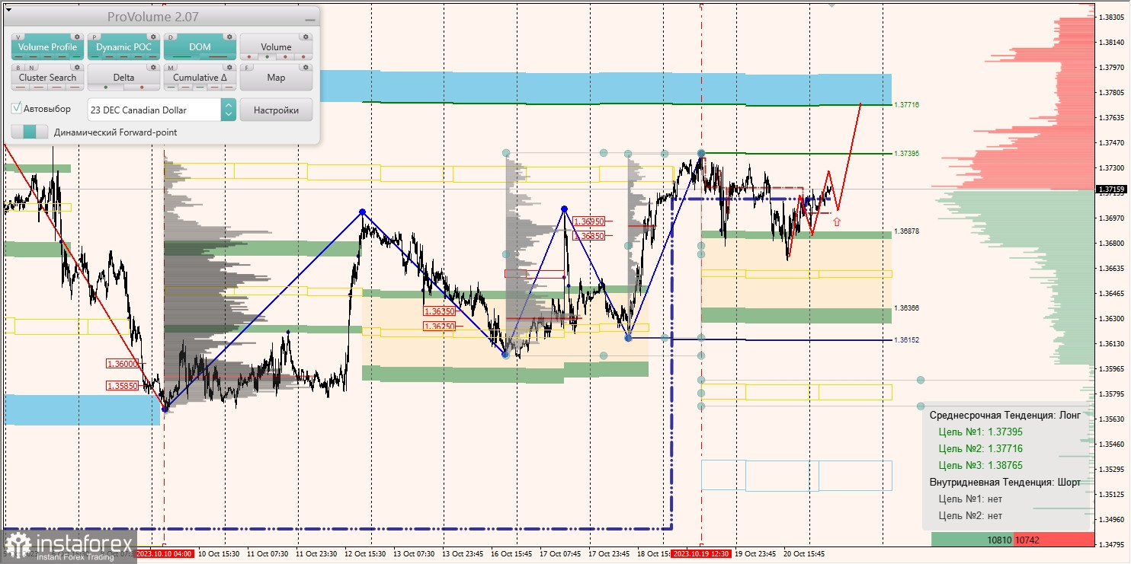Toggle the green dot segment under Volume
Image resolution: width=1131 pixels, height=564 pixels.
266,56
